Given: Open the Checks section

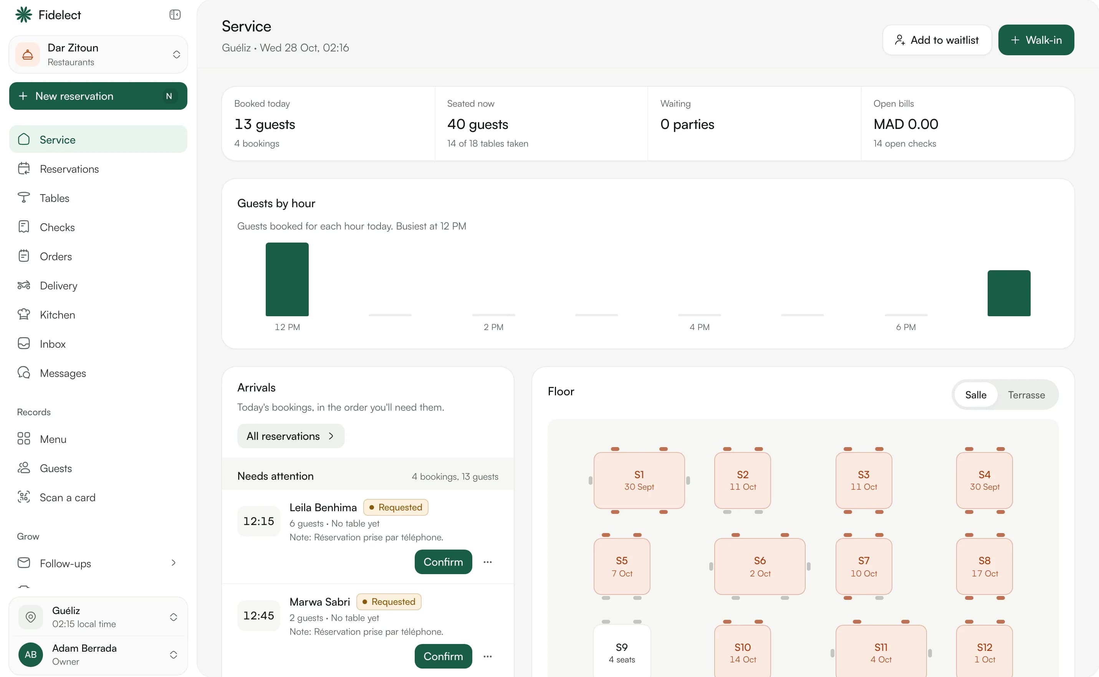Looking at the screenshot, I should click(x=98, y=227).
